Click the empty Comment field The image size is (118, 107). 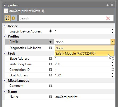[x=84, y=86]
